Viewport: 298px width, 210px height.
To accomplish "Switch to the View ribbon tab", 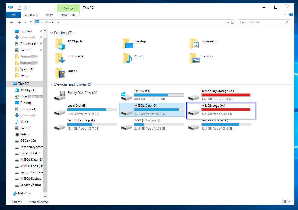I will coord(49,15).
